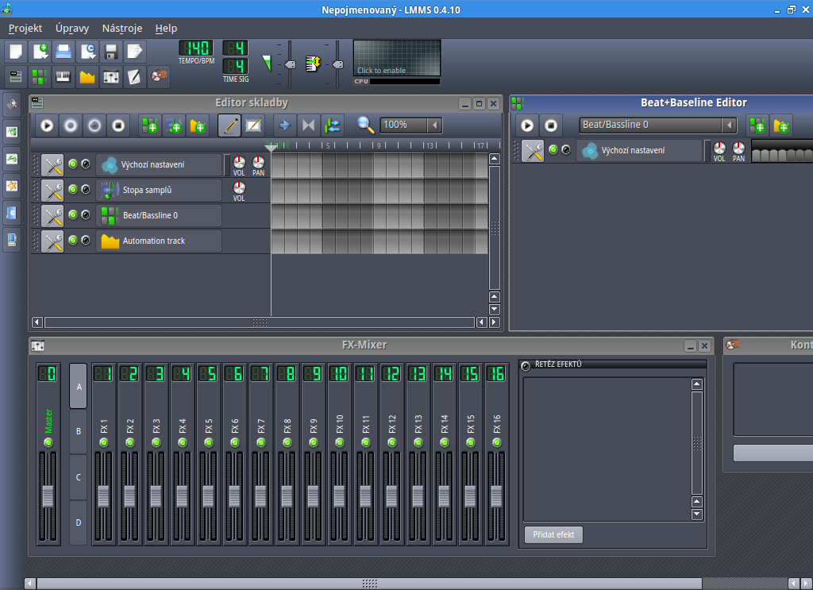This screenshot has height=590, width=813.
Task: Mute the Stopa samplů track with green LED
Action: click(x=73, y=190)
